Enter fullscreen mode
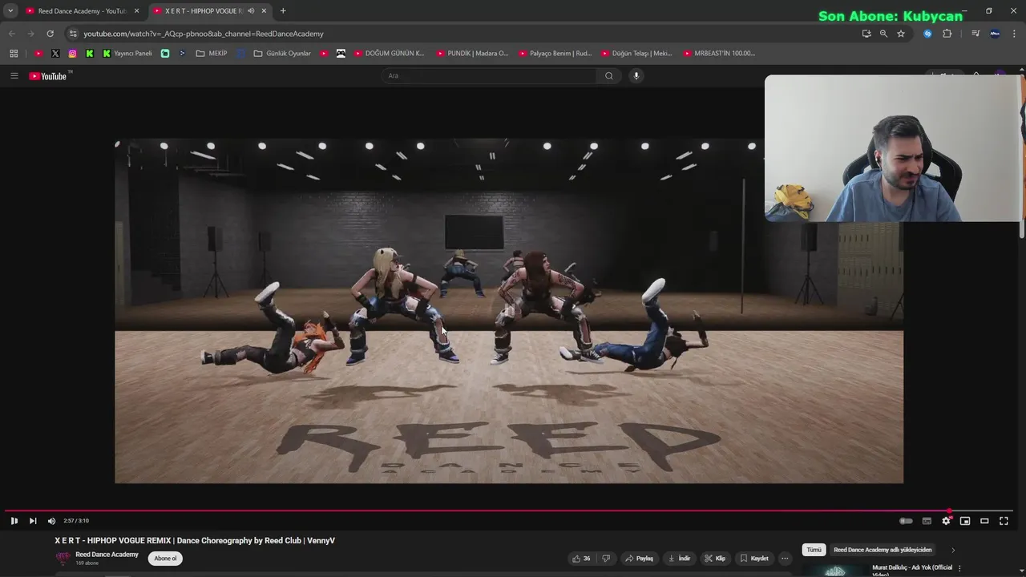 click(1004, 521)
